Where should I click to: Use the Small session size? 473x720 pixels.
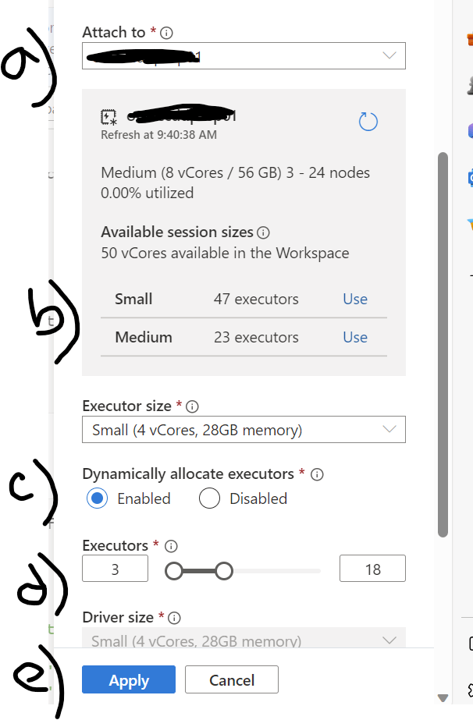tap(355, 299)
